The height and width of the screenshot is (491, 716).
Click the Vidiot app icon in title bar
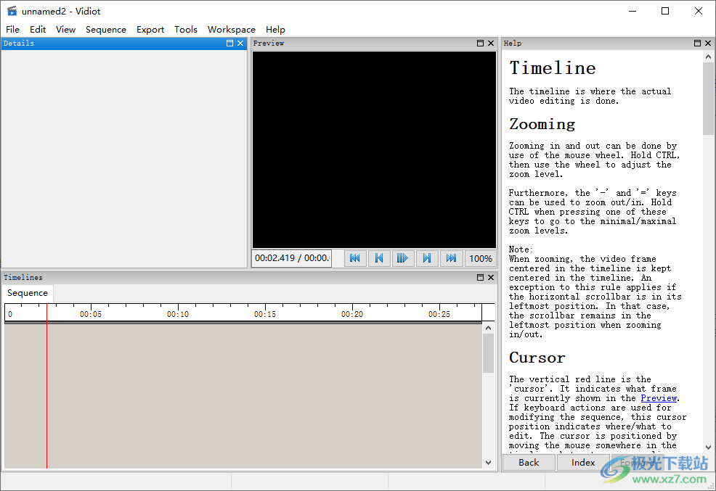[x=12, y=11]
